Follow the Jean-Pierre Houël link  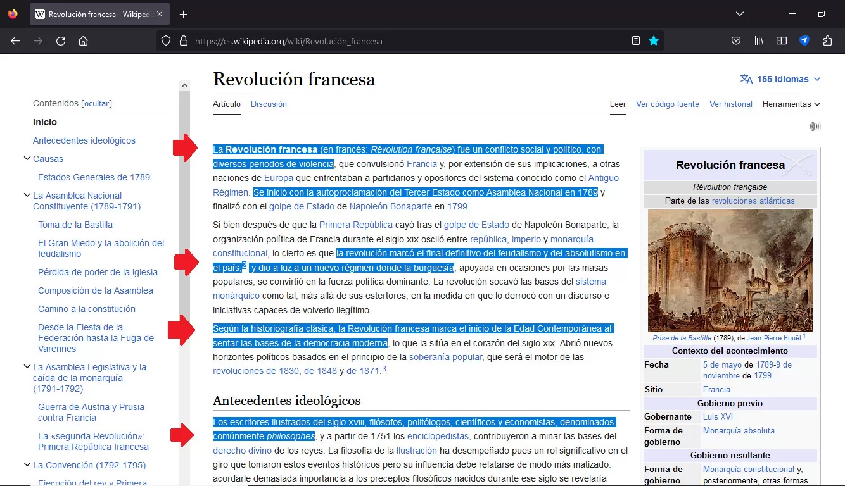coord(774,338)
